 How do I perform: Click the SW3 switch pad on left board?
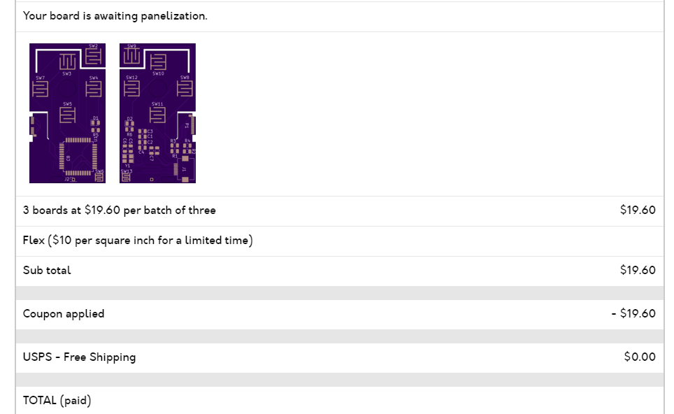[x=67, y=61]
